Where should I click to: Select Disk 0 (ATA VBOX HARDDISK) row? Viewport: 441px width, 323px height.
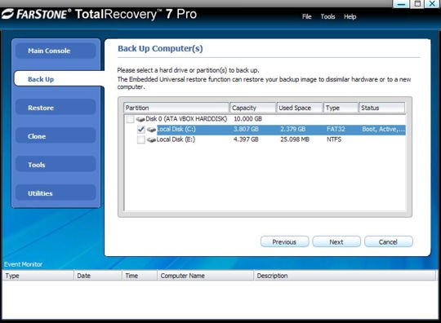[265, 119]
